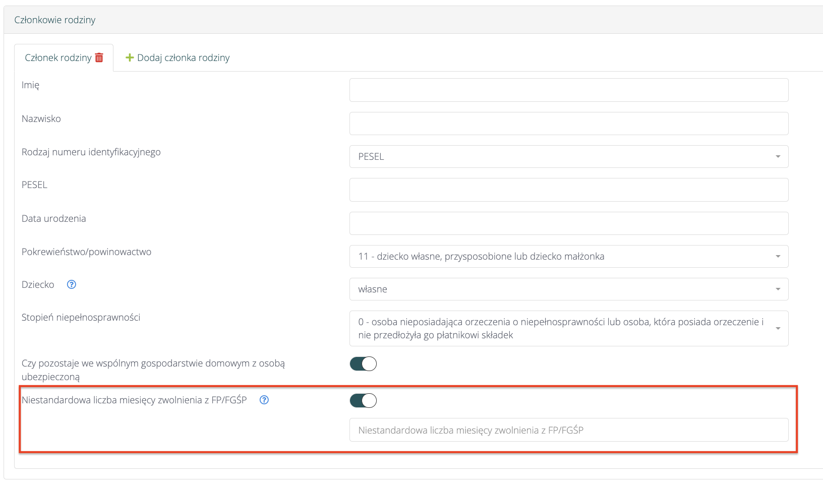Click the PESEL number input field

568,190
